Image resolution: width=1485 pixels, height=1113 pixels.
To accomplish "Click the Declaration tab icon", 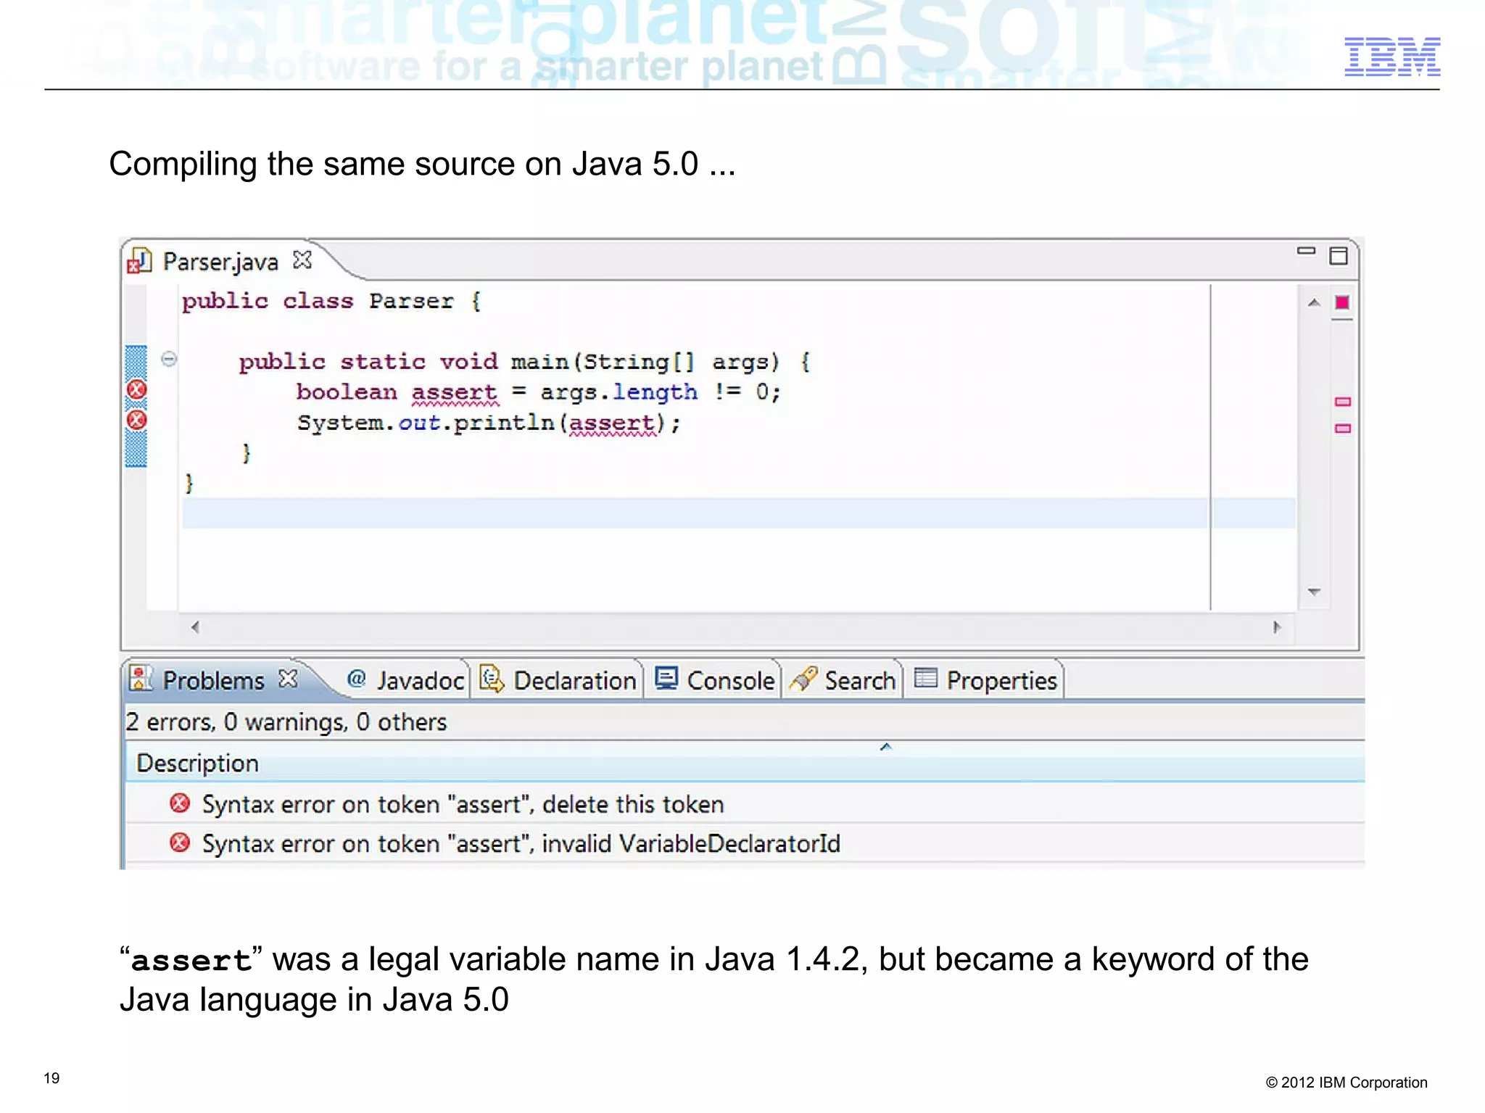I will [x=492, y=679].
